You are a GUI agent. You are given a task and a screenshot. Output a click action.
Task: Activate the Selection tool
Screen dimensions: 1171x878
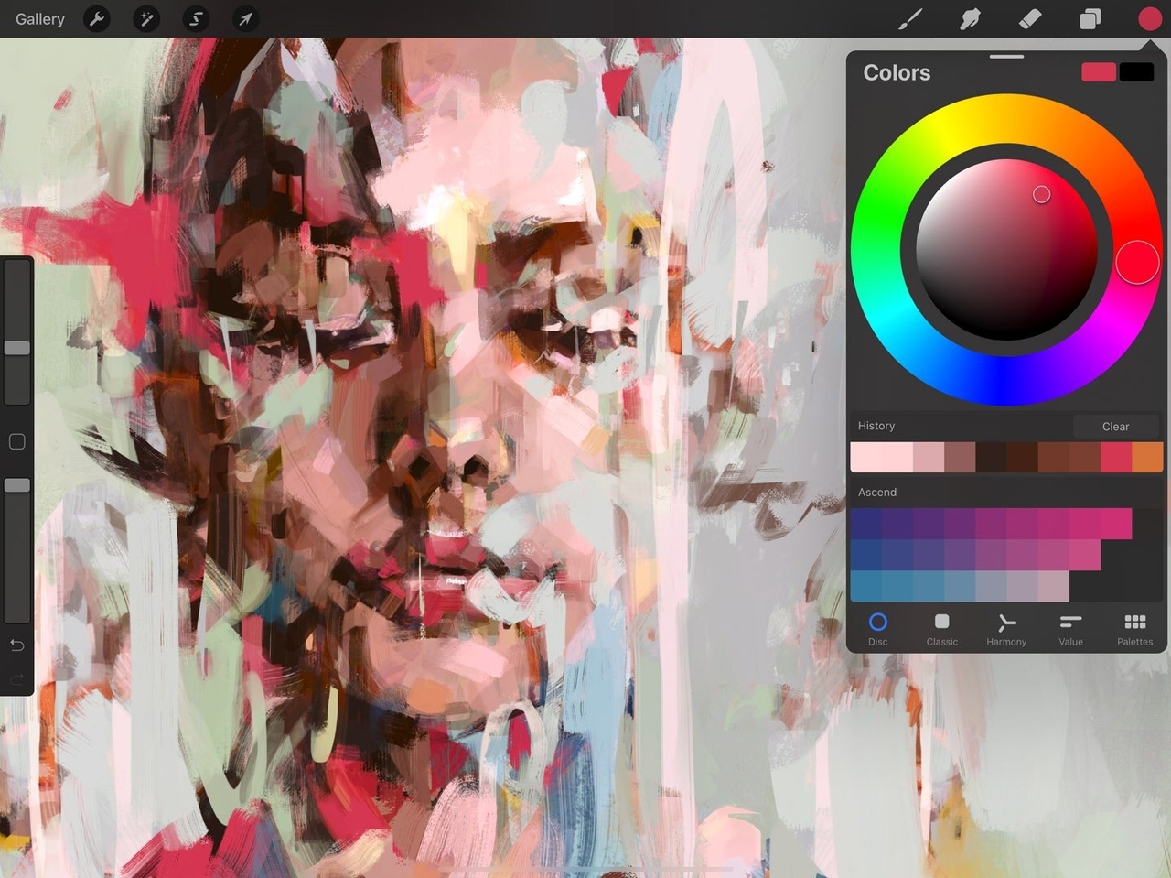[x=196, y=19]
